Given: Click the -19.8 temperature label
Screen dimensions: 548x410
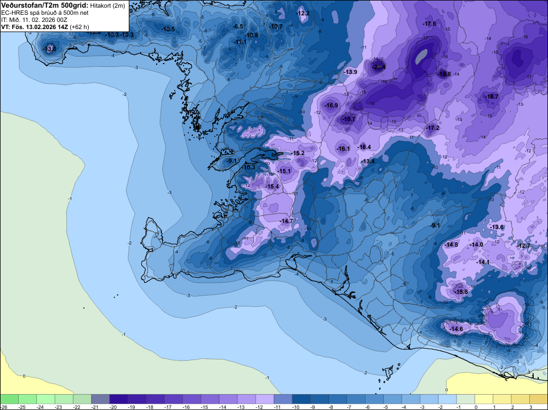Looking at the screenshot, I should (x=444, y=74).
